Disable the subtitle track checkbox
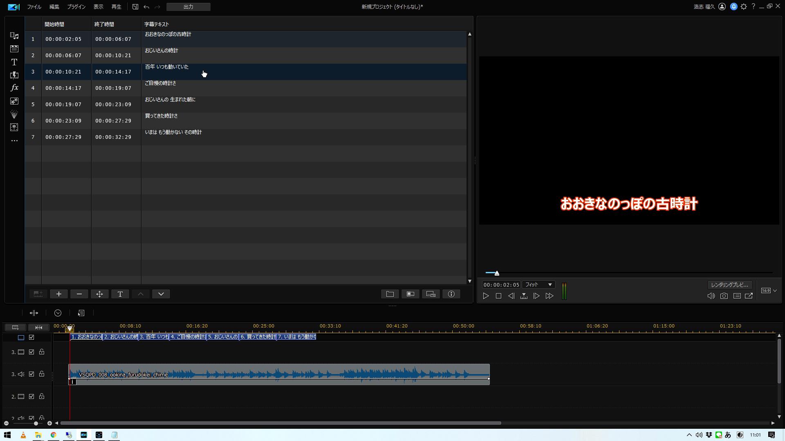 point(31,337)
